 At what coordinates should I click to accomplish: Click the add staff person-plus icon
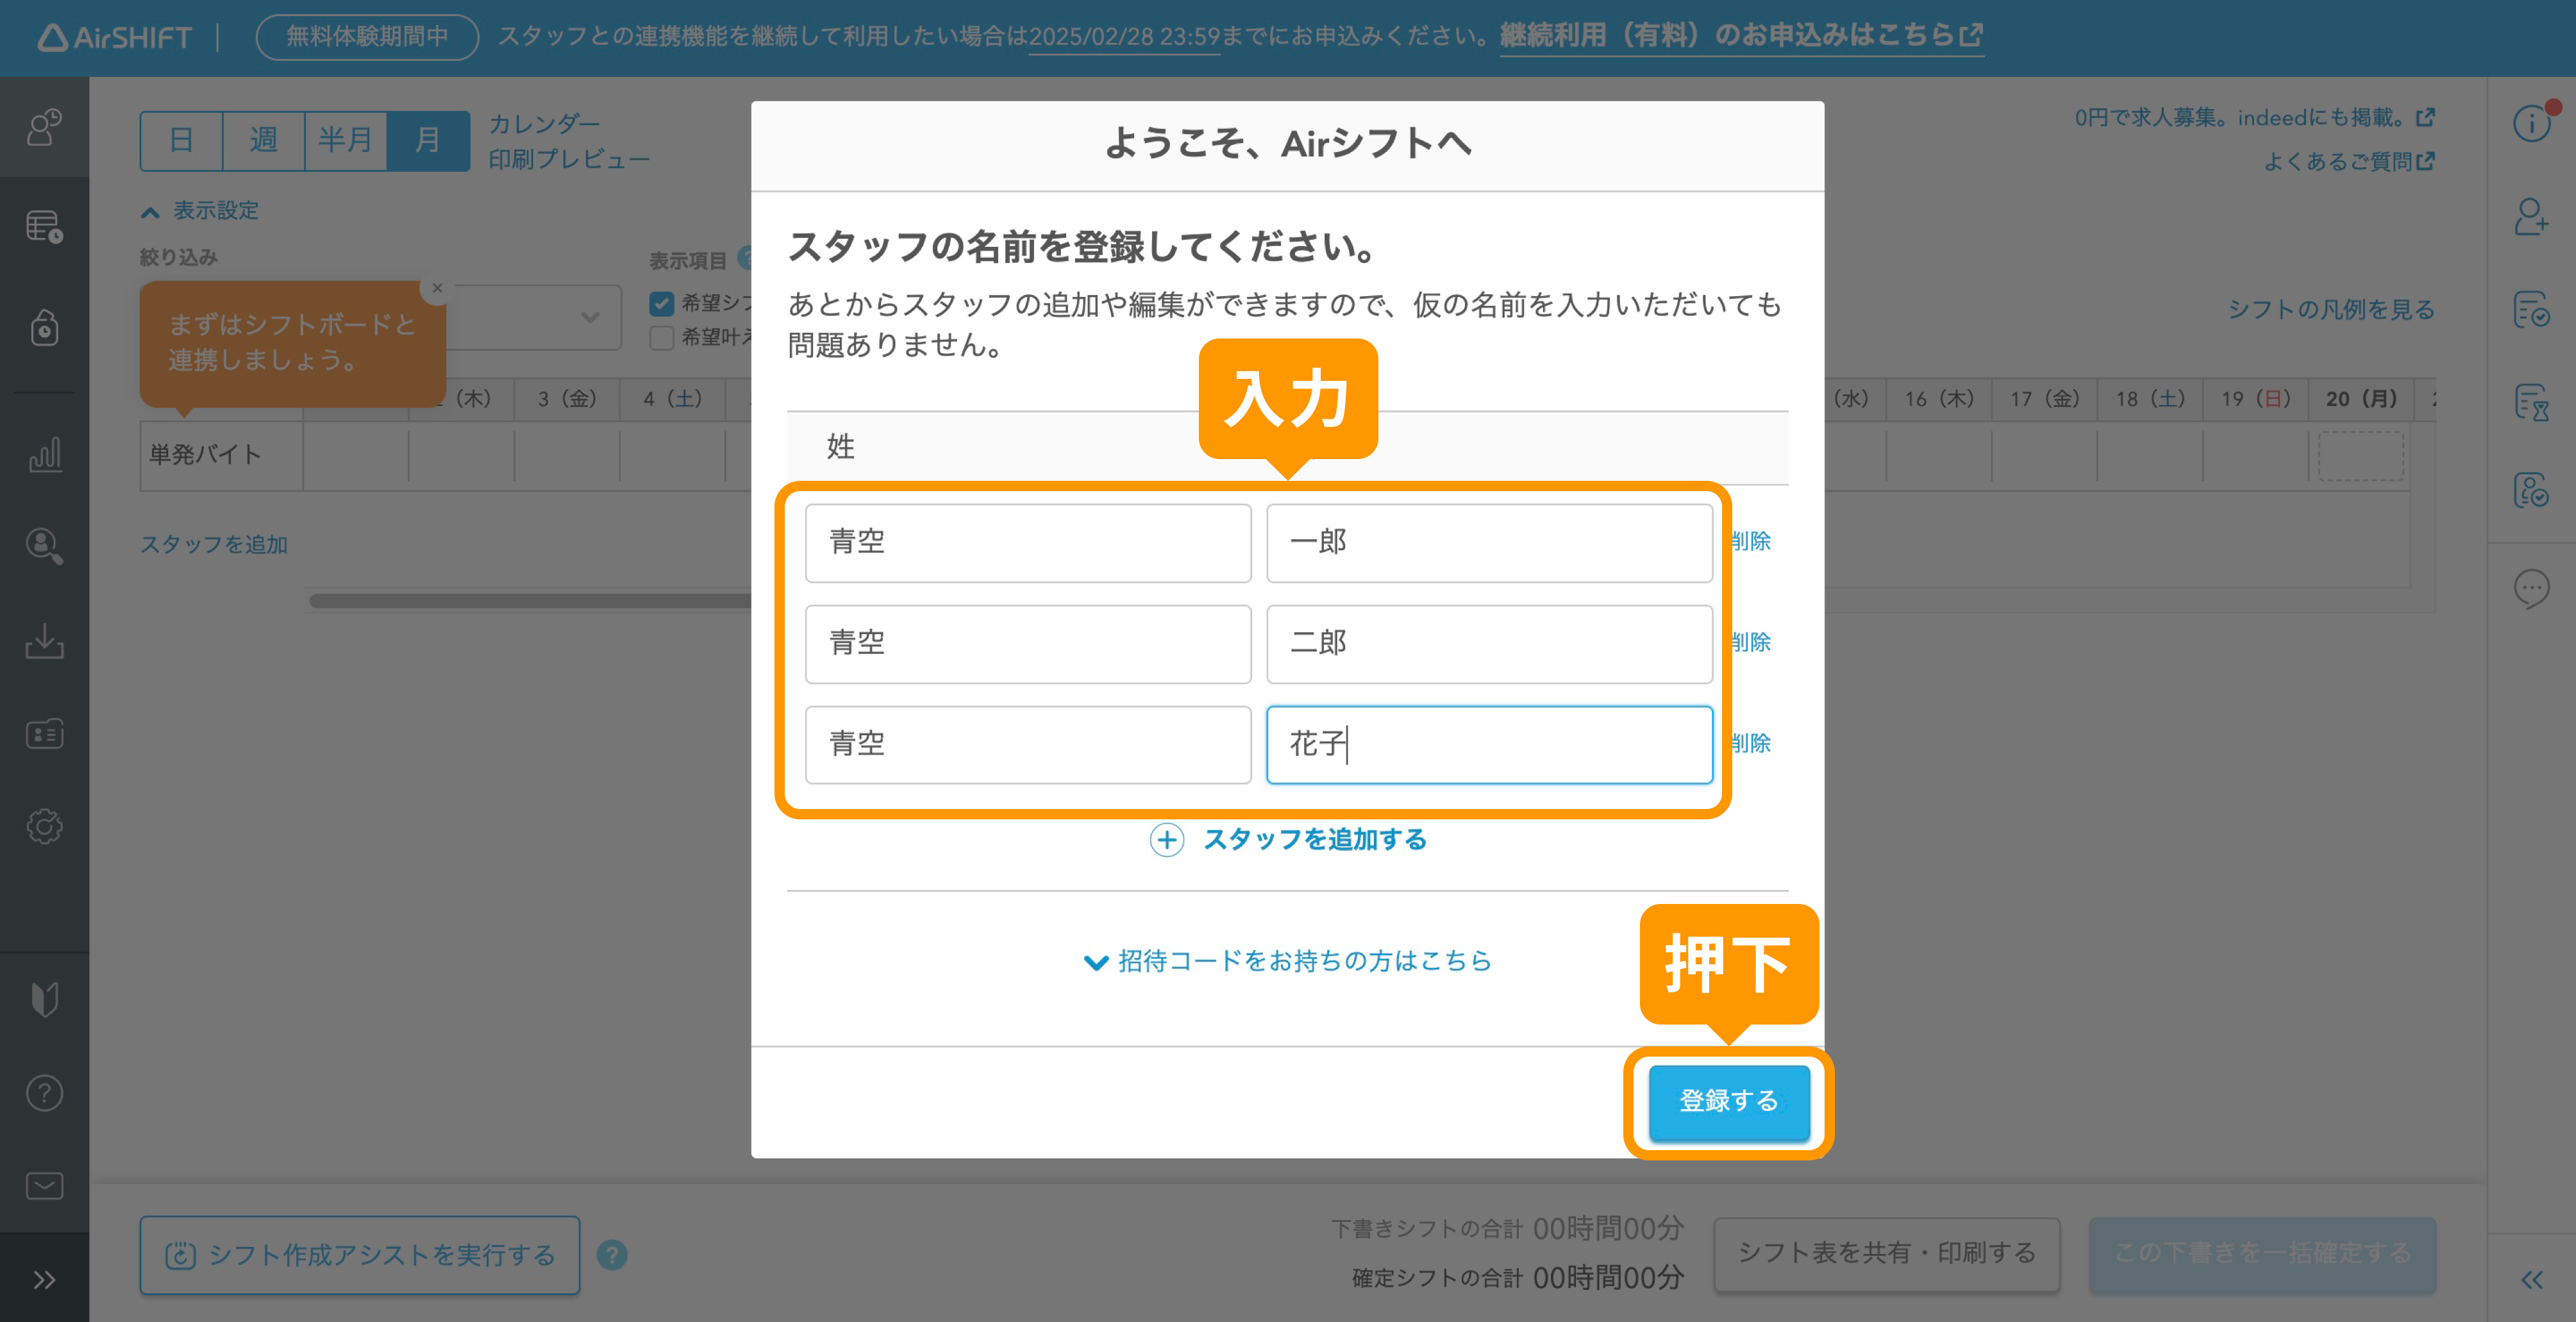point(2532,216)
